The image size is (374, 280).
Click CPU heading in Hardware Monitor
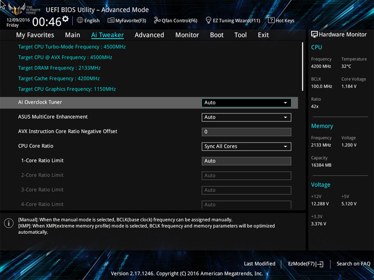click(316, 47)
